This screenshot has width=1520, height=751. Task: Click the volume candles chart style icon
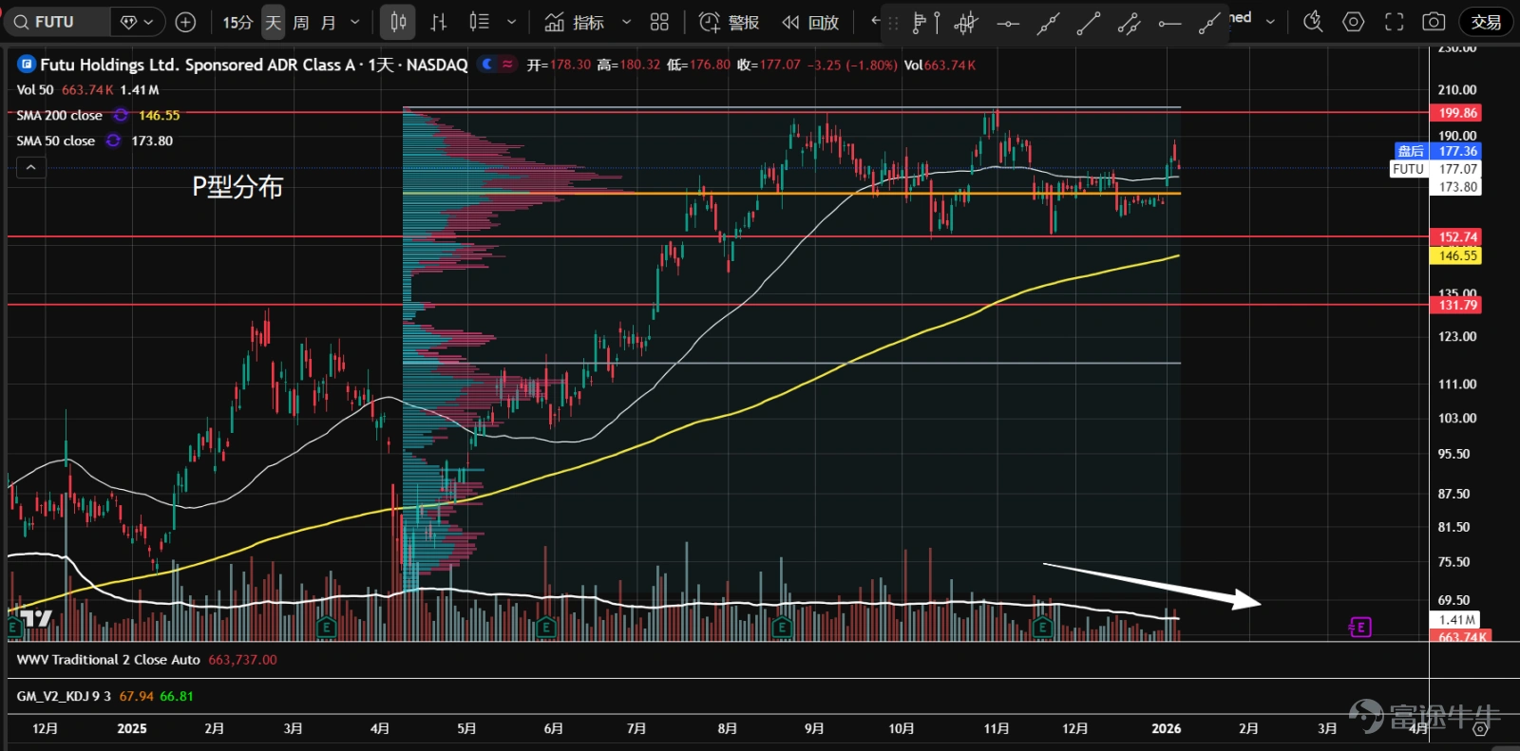click(x=480, y=22)
